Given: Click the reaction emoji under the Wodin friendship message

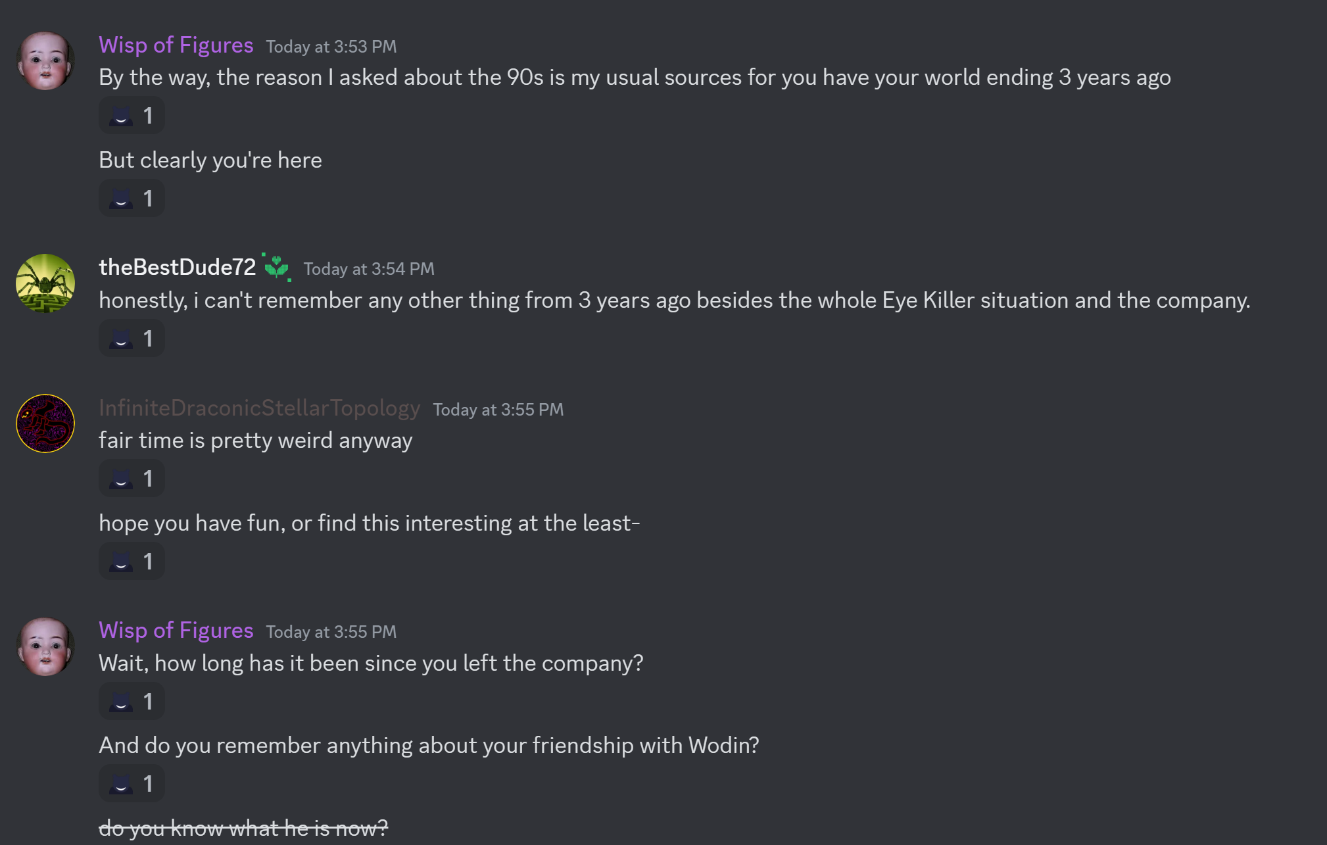Looking at the screenshot, I should pos(122,784).
